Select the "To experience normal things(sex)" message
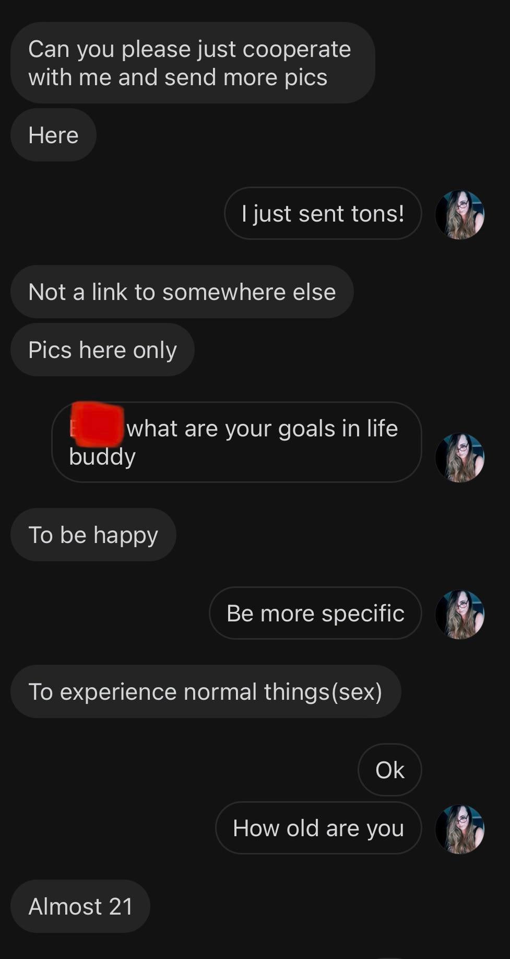This screenshot has height=959, width=510. click(x=206, y=691)
